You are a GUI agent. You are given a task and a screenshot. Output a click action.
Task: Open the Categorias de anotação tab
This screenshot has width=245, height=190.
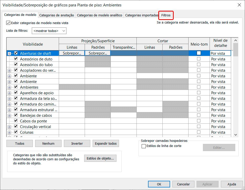(x=57, y=15)
